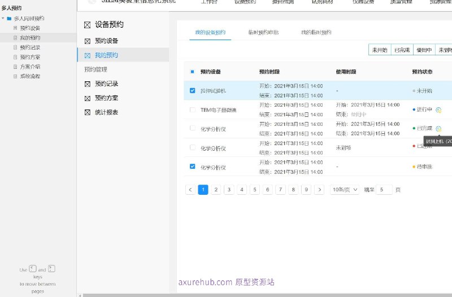Image resolution: width=452 pixels, height=297 pixels.
Task: Select 预约方案 in the left tree
Action: point(30,57)
